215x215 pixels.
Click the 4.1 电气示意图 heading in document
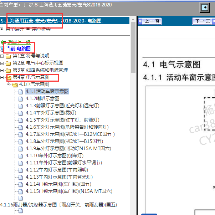click(172, 65)
